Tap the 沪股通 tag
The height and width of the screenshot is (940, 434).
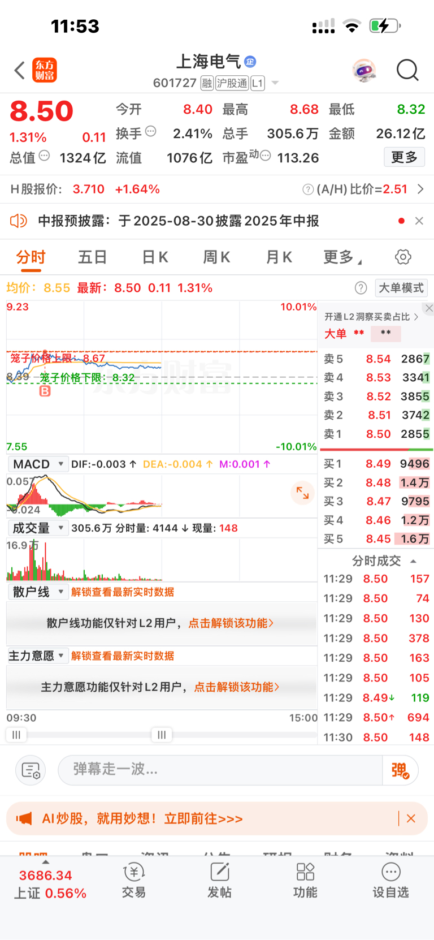point(232,83)
